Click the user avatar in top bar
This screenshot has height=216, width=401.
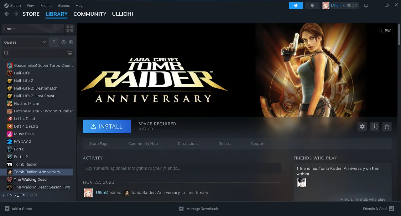point(326,6)
